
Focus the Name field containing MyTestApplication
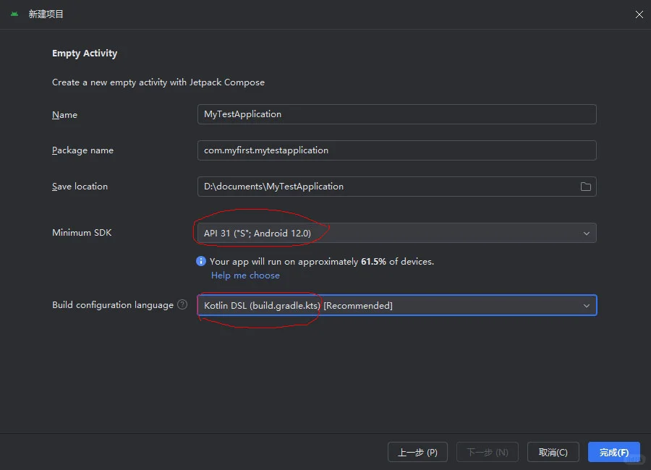click(x=396, y=114)
